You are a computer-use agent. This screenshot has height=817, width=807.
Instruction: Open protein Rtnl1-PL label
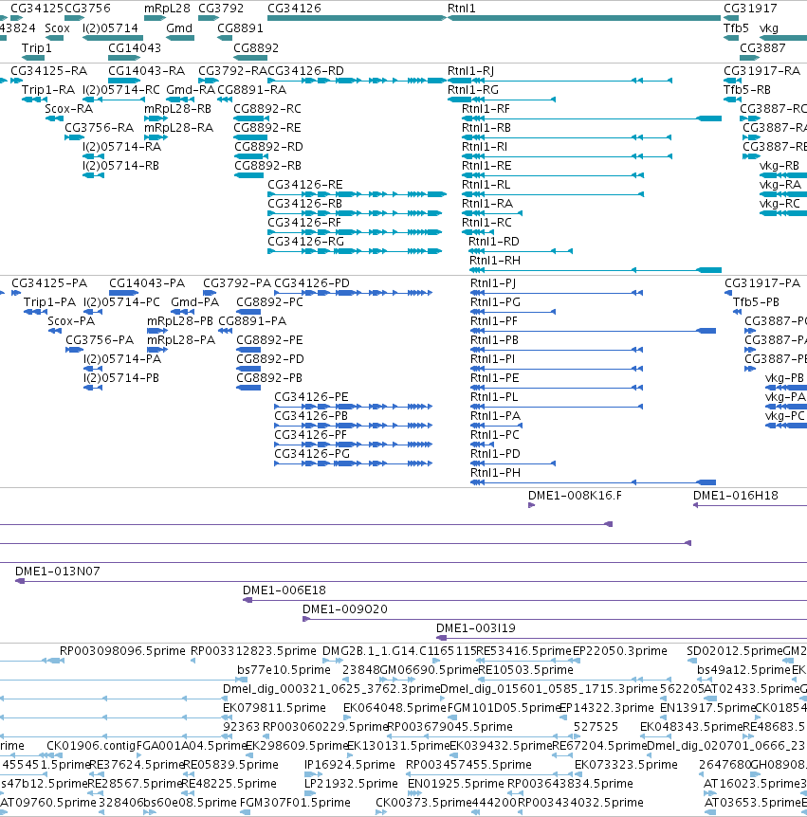[x=494, y=397]
